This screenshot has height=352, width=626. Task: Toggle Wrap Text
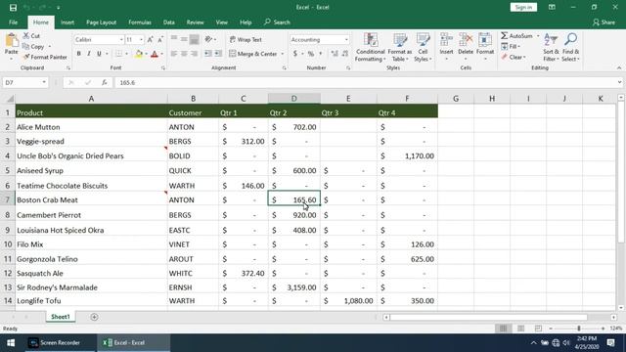246,39
